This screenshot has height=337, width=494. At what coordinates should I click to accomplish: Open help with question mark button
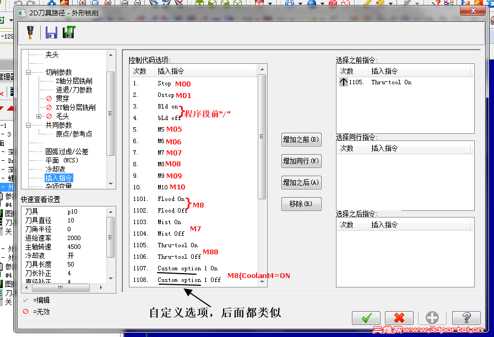466,318
